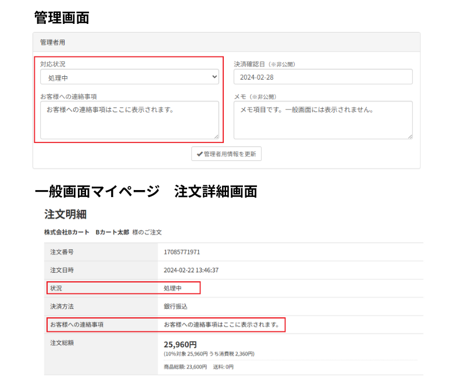465x383 pixels.
Task: Click the chevron arrow of the 対応状況 select
Action: pyautogui.click(x=214, y=77)
